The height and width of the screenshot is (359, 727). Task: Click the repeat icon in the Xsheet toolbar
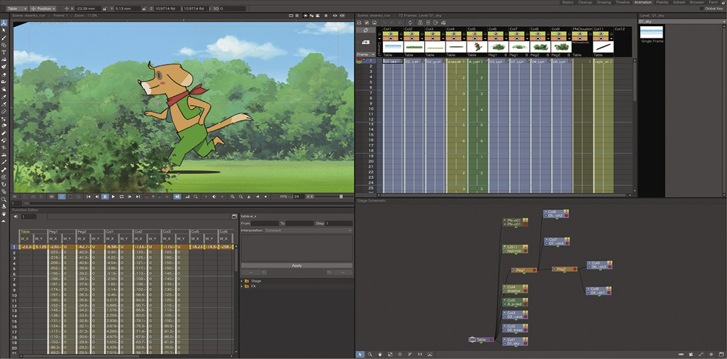coord(409,22)
